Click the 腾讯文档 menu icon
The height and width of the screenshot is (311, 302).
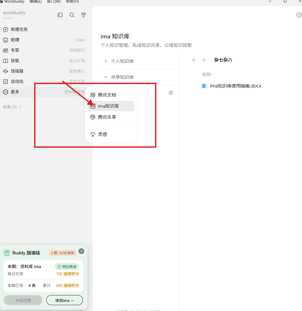coord(93,95)
